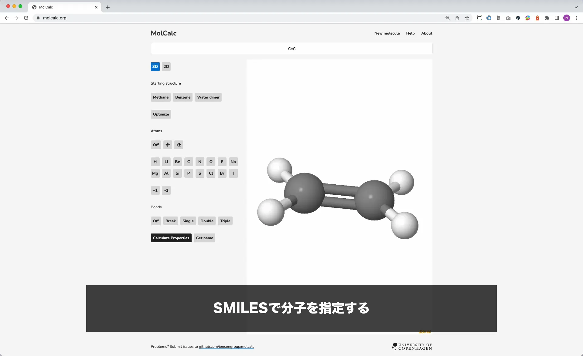Select the Magnesium Mg atom
Screen dimensions: 583x356
[x=155, y=173]
